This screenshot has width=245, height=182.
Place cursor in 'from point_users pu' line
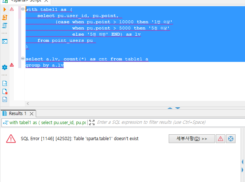65,40
